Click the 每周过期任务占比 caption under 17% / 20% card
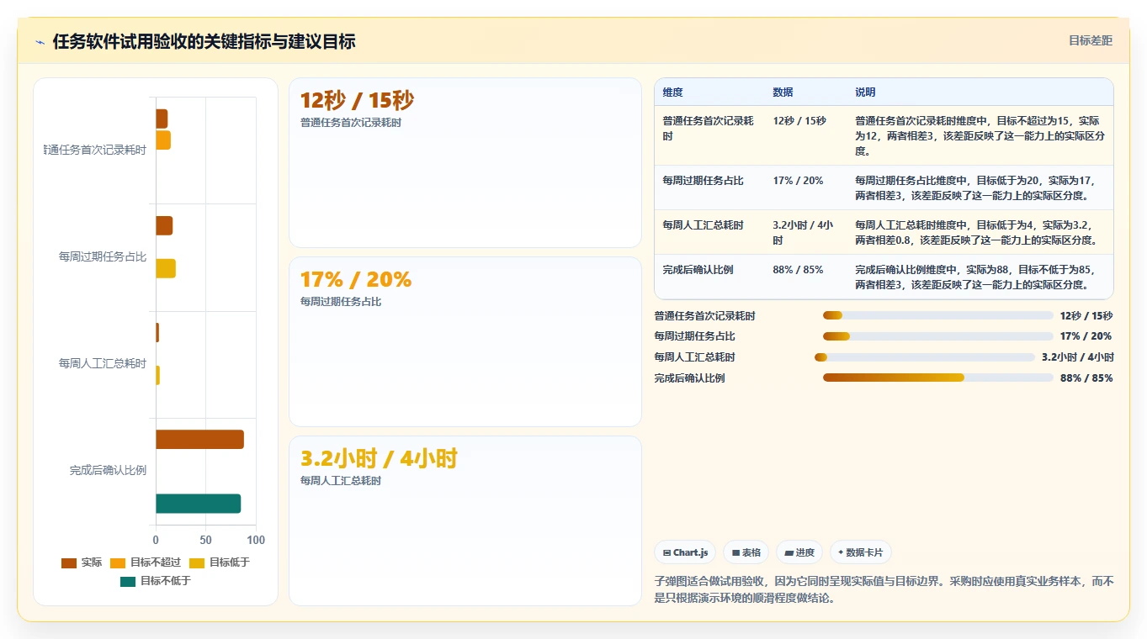Viewport: 1147px width, 639px height. [x=341, y=302]
